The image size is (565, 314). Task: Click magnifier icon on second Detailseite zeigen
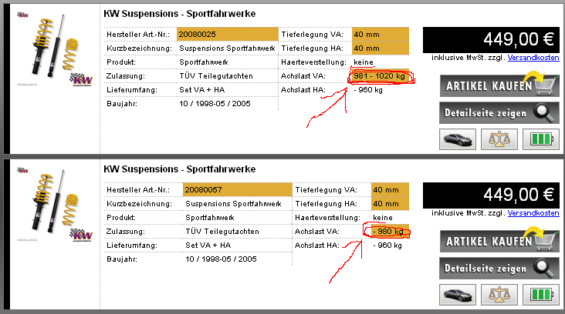pos(544,269)
